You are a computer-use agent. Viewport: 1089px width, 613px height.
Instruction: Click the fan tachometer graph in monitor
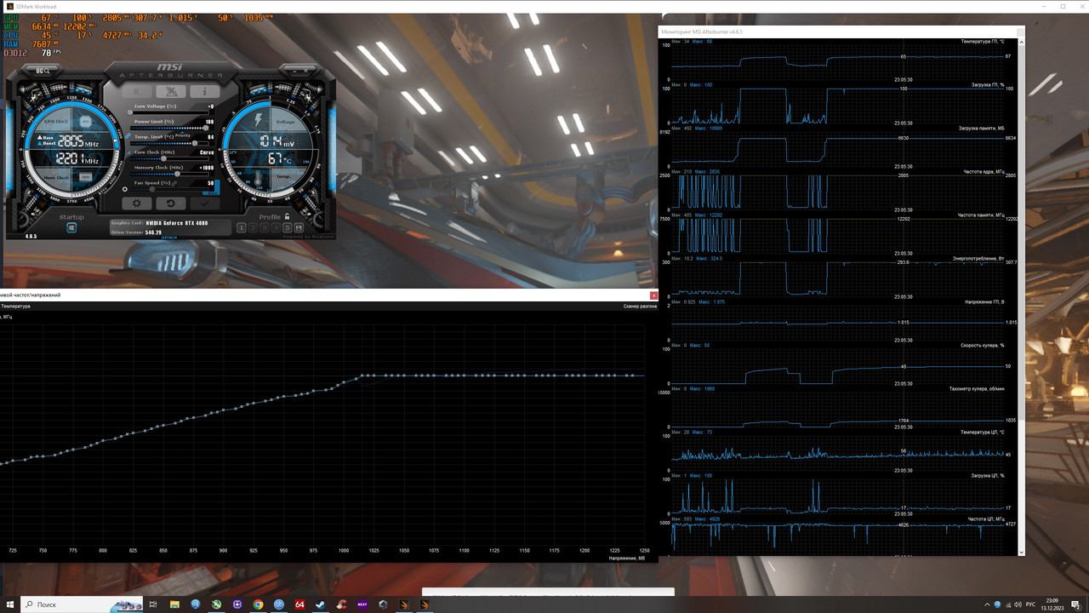tap(838, 410)
